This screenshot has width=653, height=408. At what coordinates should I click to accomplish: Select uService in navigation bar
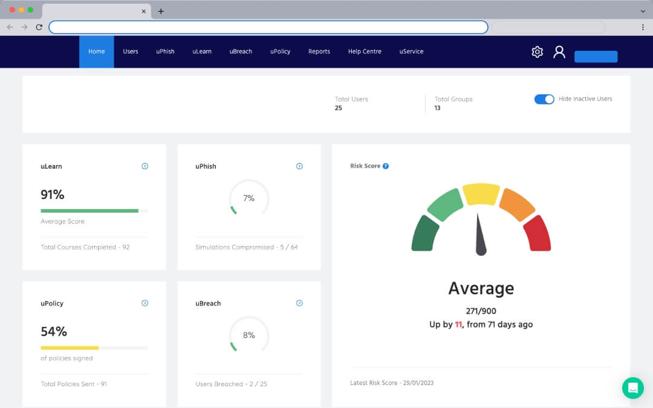(x=411, y=52)
